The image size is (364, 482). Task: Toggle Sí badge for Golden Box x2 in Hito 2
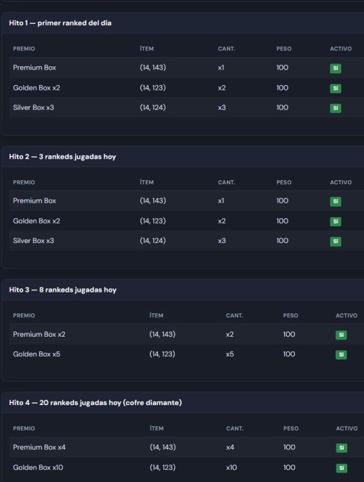point(335,222)
